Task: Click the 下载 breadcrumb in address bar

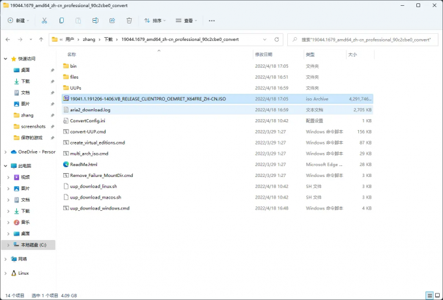Action: coord(108,40)
